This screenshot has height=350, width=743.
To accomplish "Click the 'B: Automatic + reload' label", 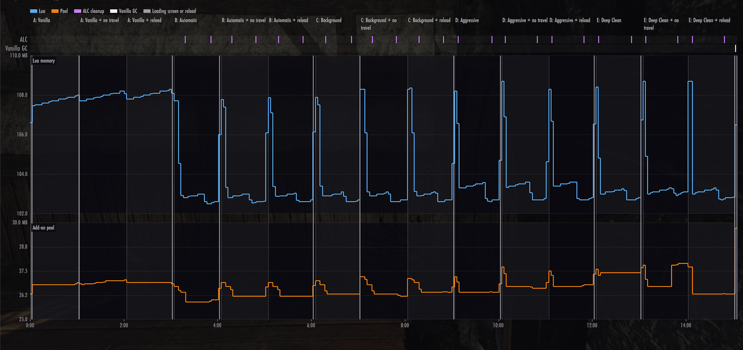I will coord(289,20).
